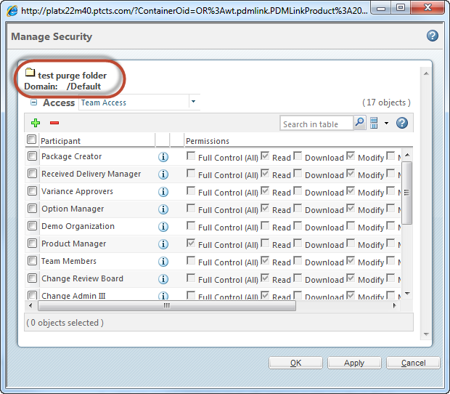
Task: Select all participants header checkbox
Action: pyautogui.click(x=31, y=140)
